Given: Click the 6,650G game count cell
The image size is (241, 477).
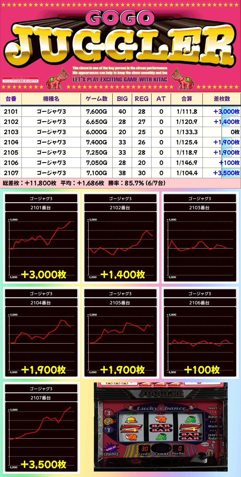Looking at the screenshot, I should click(x=97, y=122).
